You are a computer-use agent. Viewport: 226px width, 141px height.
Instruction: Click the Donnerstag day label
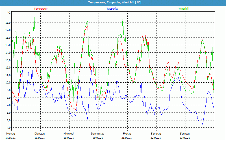[97, 134]
